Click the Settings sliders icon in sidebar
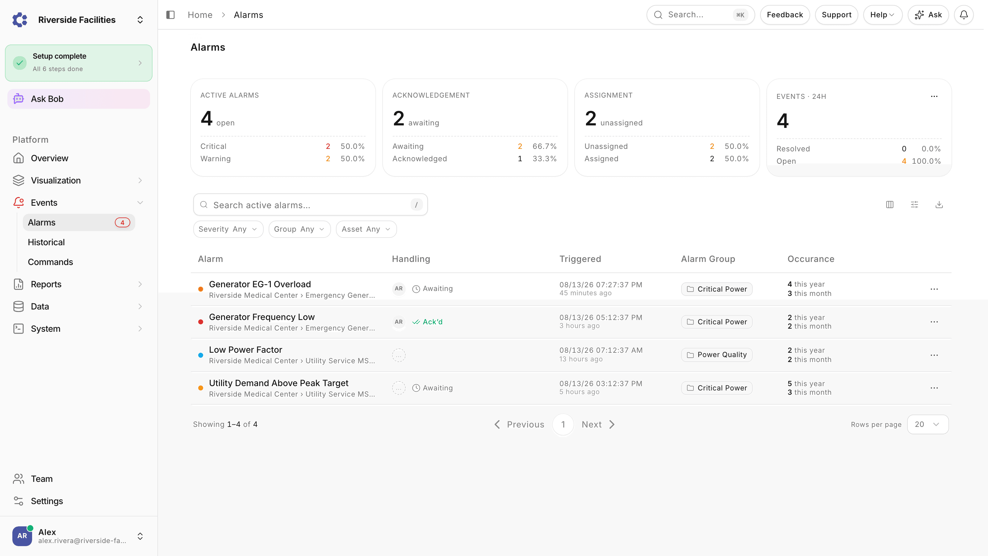The image size is (988, 556). [19, 501]
